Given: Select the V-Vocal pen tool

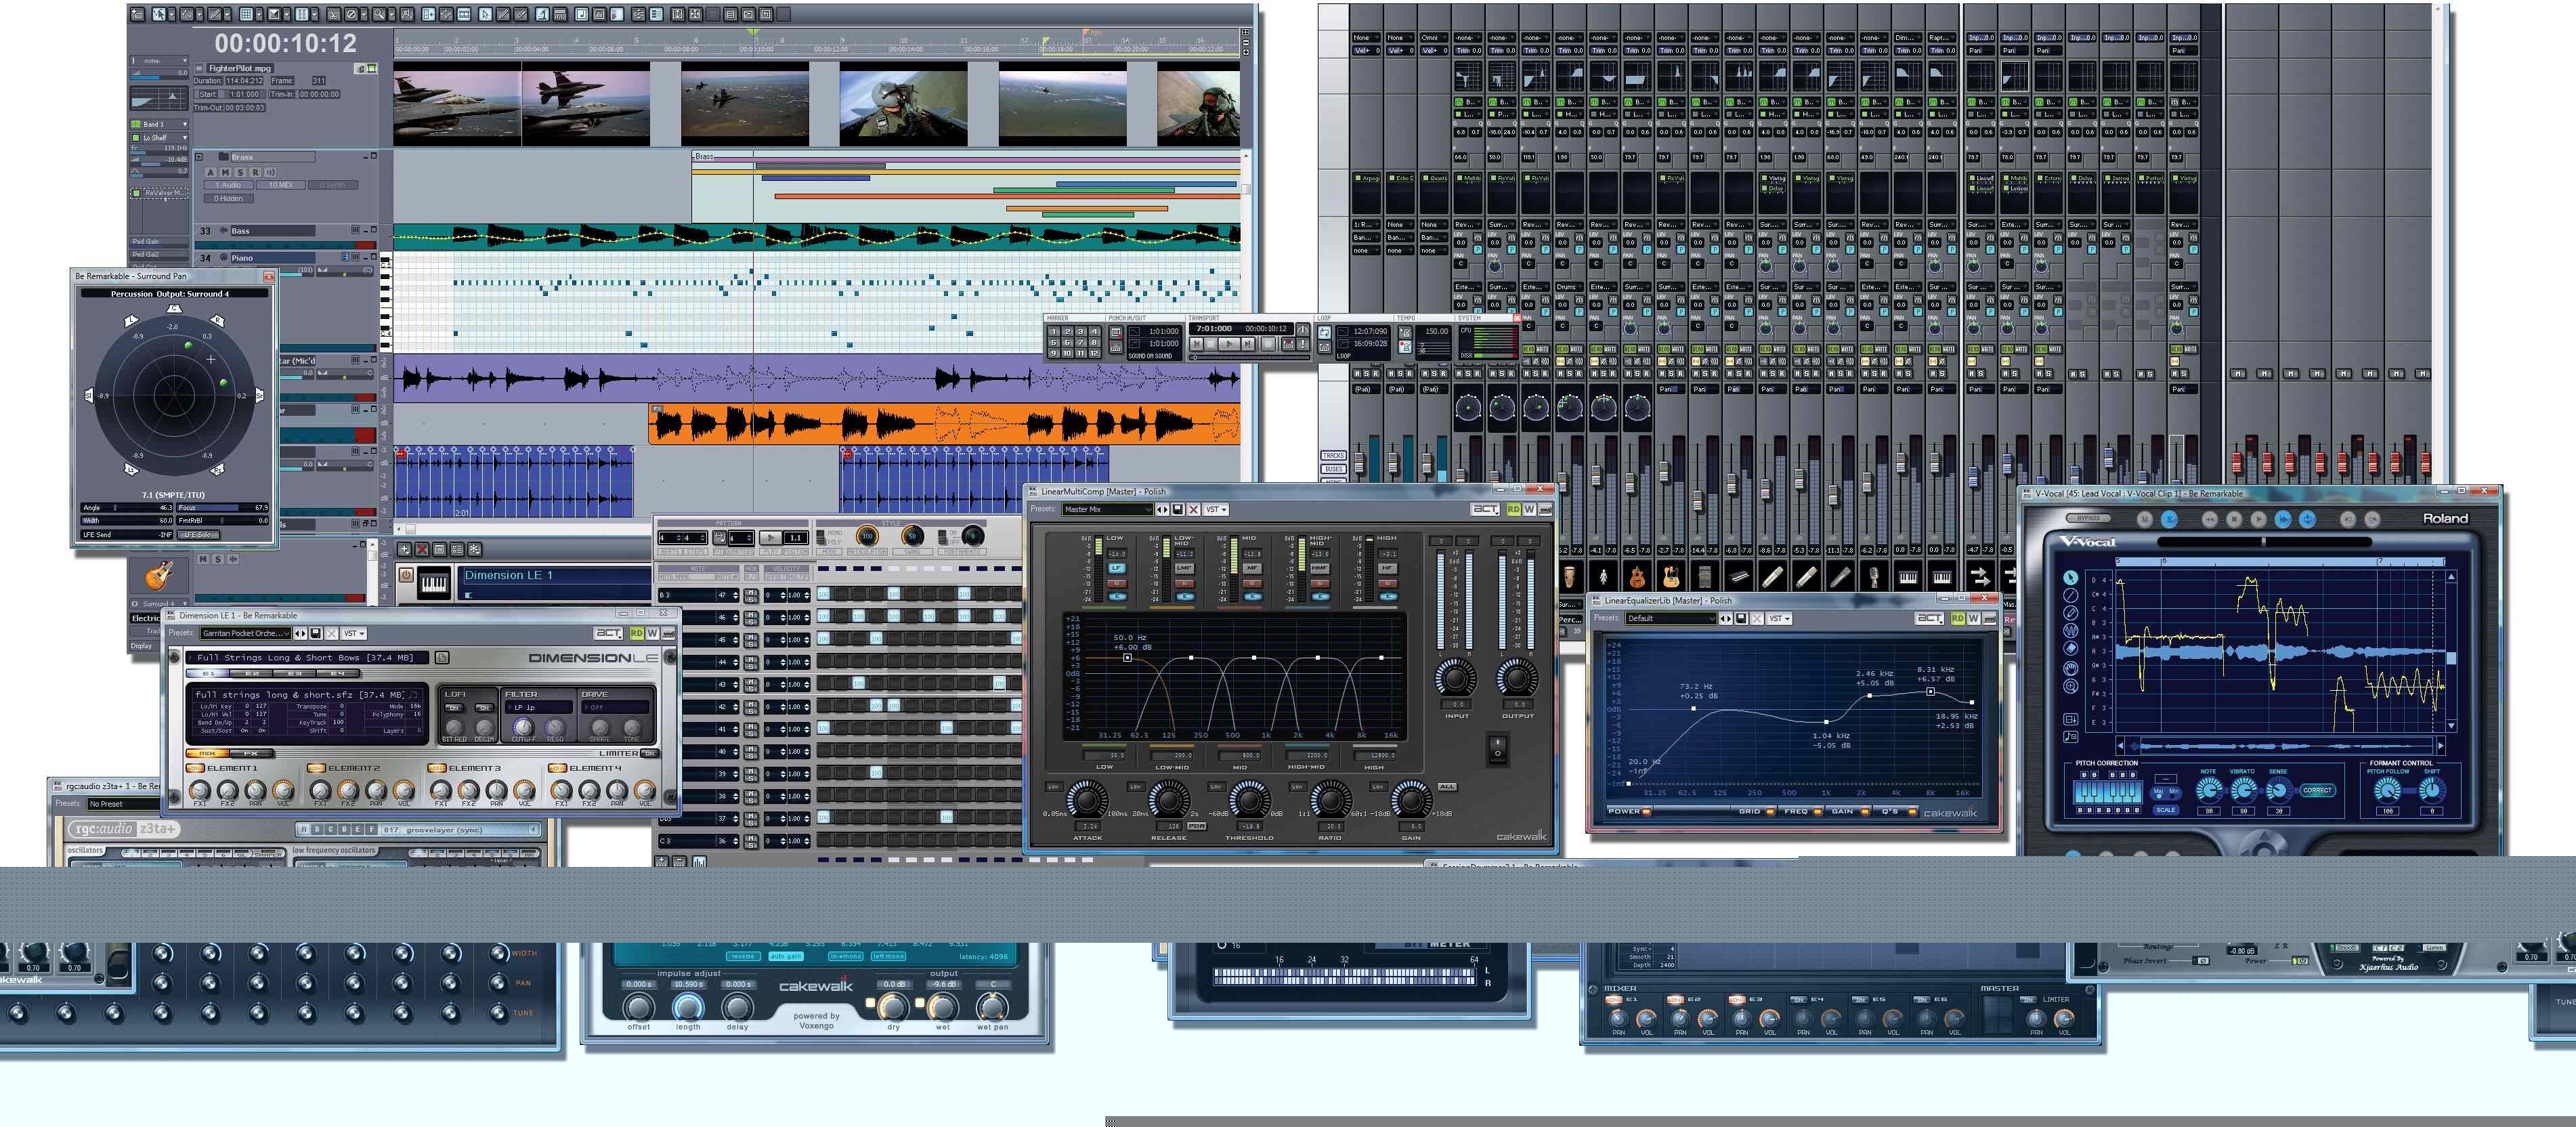Looking at the screenshot, I should tap(2070, 613).
